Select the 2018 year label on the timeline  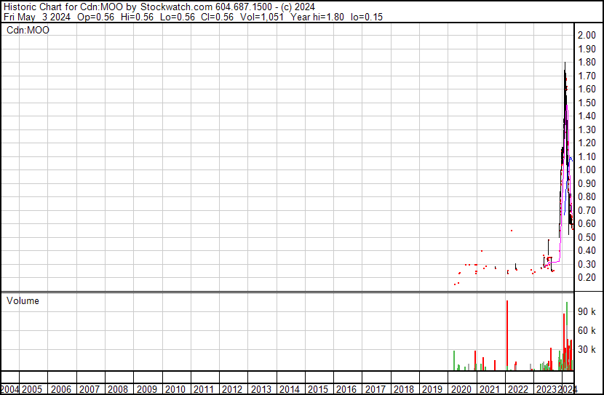click(x=404, y=390)
